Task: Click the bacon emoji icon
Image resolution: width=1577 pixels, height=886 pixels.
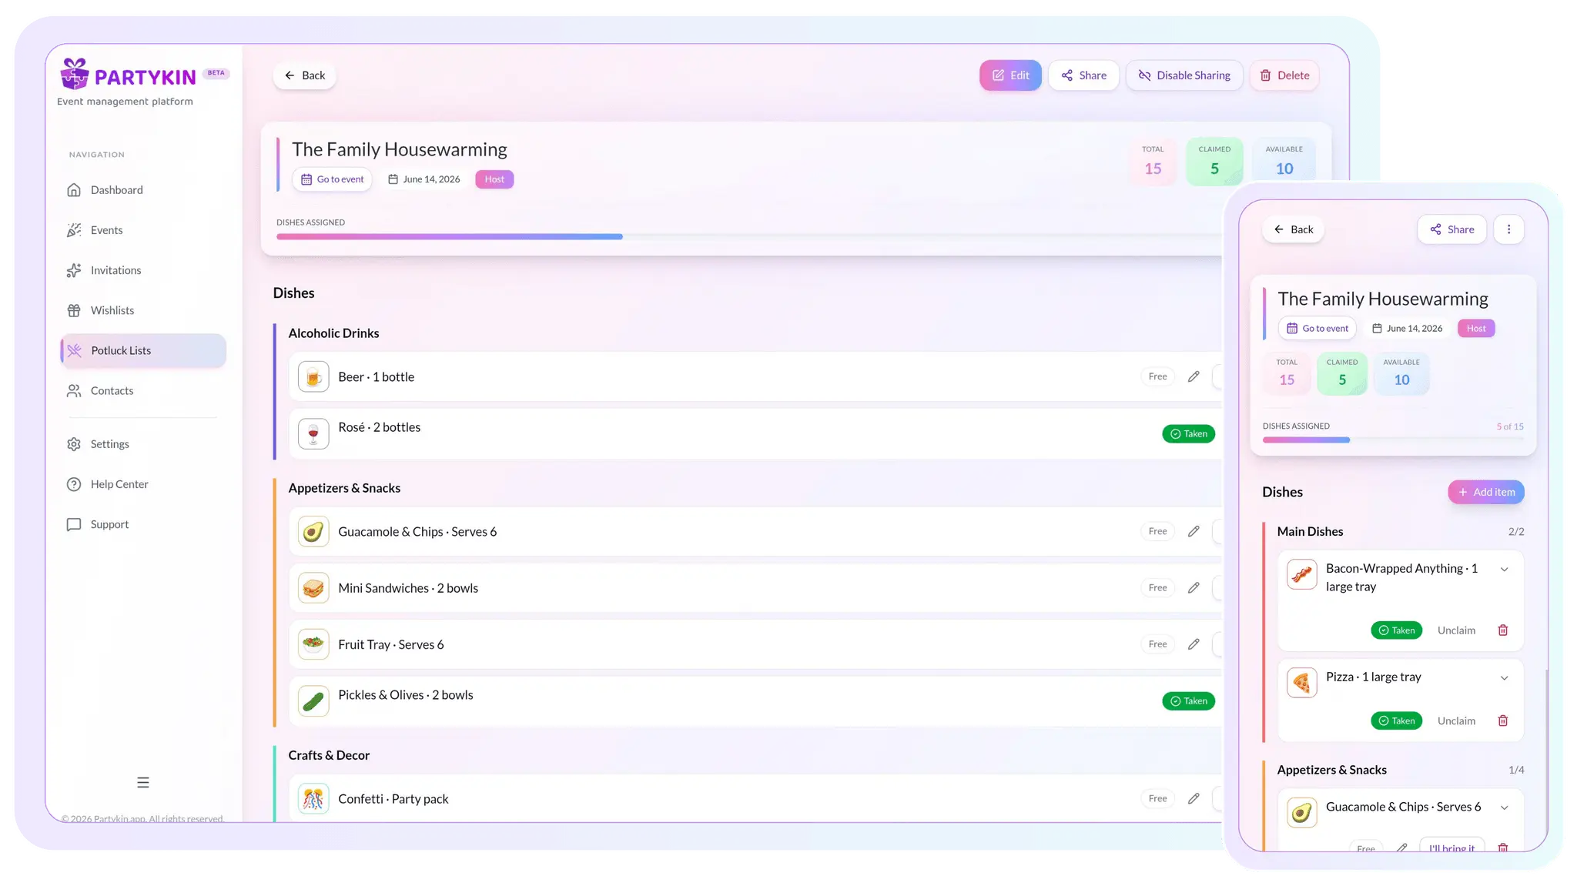Action: pyautogui.click(x=1301, y=574)
